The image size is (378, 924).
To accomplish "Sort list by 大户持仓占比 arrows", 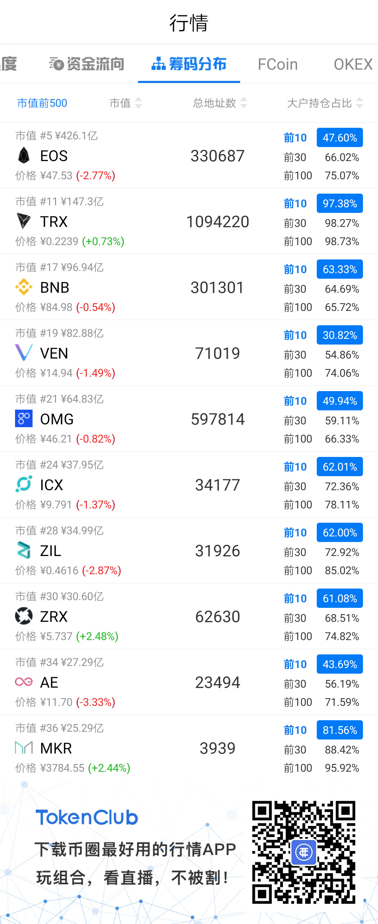I will pyautogui.click(x=360, y=103).
